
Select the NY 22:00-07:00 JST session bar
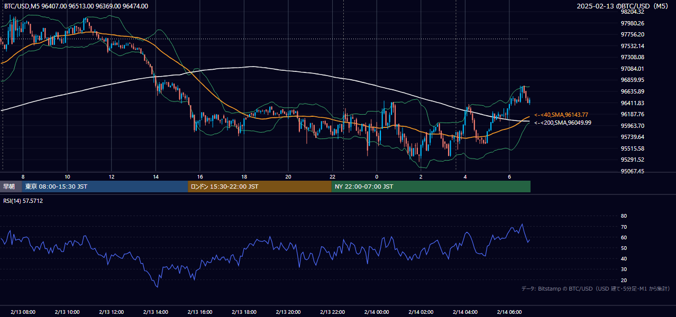431,187
